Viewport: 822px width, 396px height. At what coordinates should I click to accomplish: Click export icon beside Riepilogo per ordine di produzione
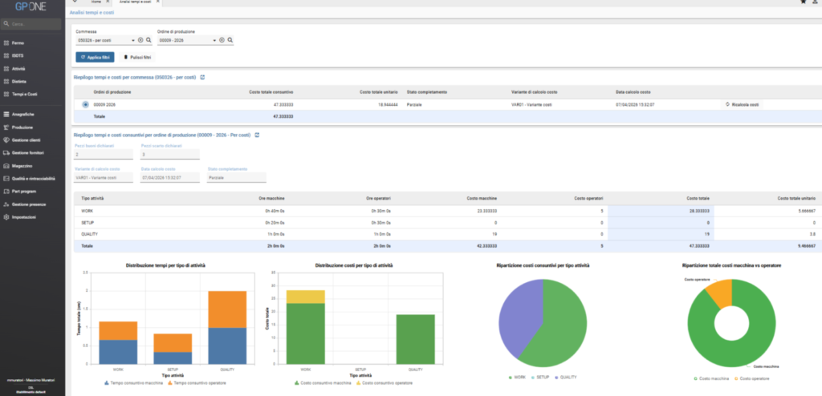click(257, 135)
